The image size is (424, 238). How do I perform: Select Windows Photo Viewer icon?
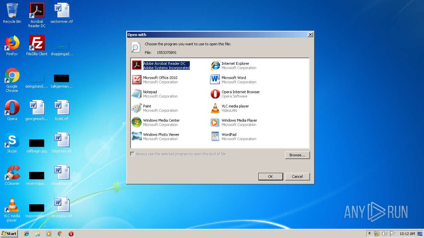click(137, 137)
